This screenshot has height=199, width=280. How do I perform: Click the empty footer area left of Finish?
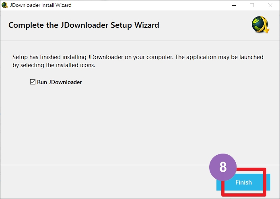(107, 182)
